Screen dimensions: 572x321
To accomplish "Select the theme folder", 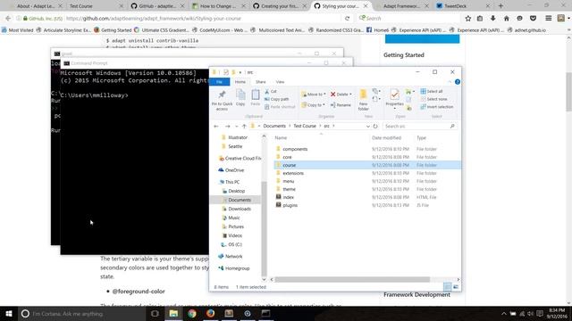I will pyautogui.click(x=289, y=189).
